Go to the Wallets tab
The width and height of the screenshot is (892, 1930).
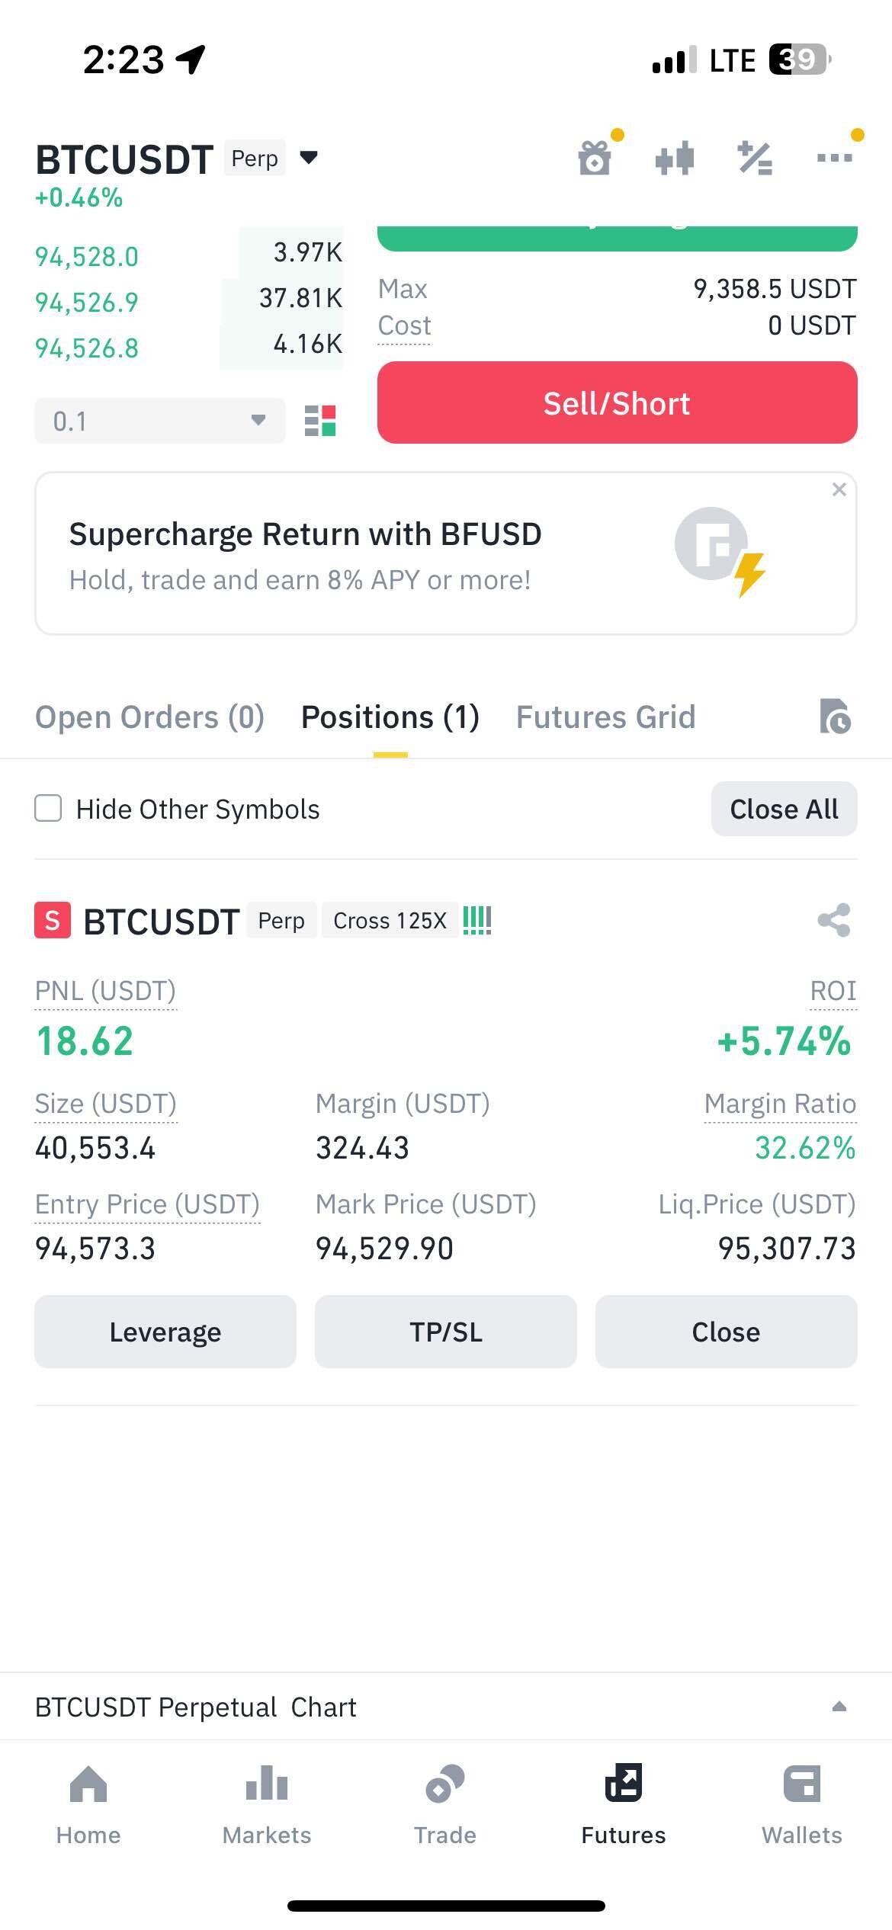click(x=802, y=1803)
